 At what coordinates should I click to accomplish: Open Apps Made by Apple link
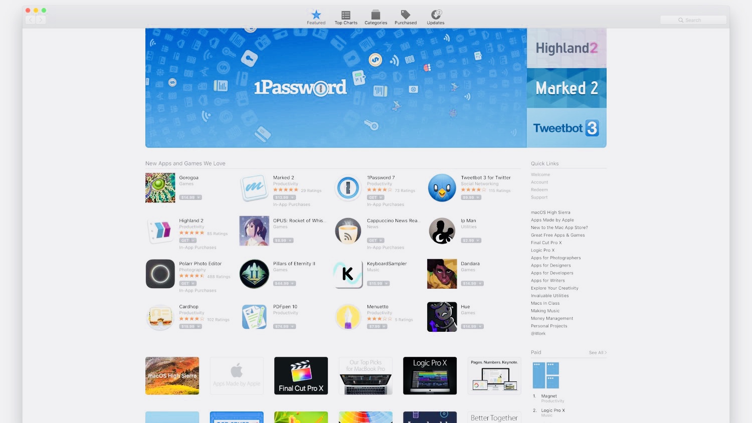click(x=552, y=220)
